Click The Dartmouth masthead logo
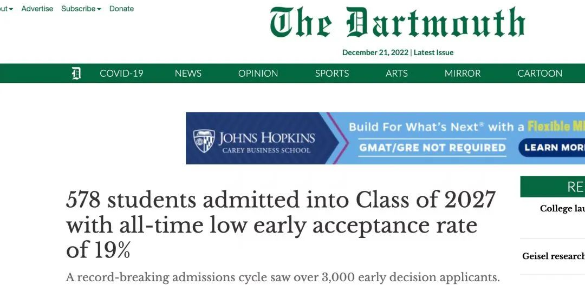 [x=398, y=23]
